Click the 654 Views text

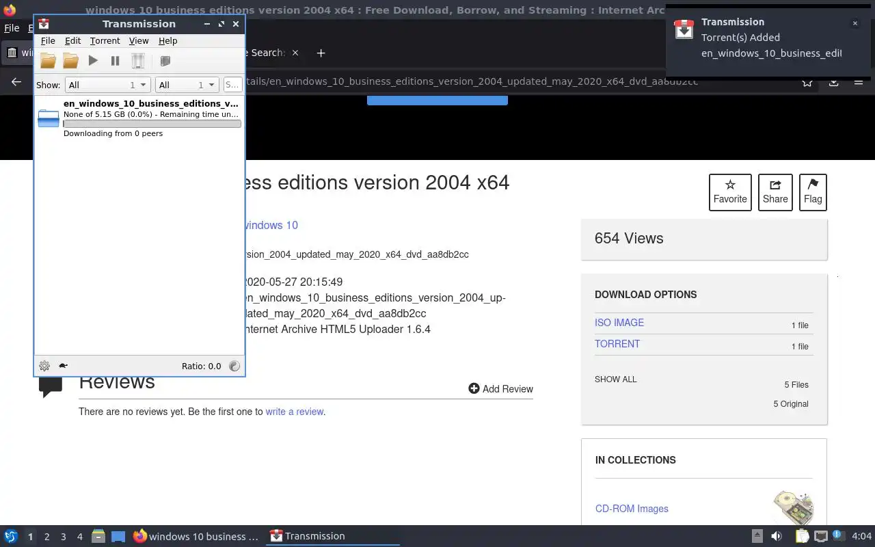[629, 239]
